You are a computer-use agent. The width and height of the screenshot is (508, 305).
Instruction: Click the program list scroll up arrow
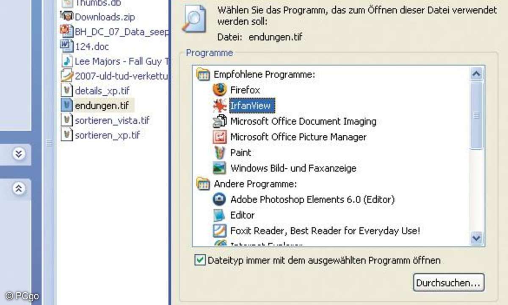[477, 75]
